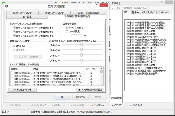Click >>デフラグ link at bottom
The height and width of the screenshot is (116, 175).
click(116, 105)
